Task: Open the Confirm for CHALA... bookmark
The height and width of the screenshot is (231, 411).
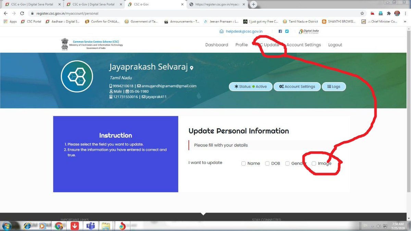Action: point(102,21)
